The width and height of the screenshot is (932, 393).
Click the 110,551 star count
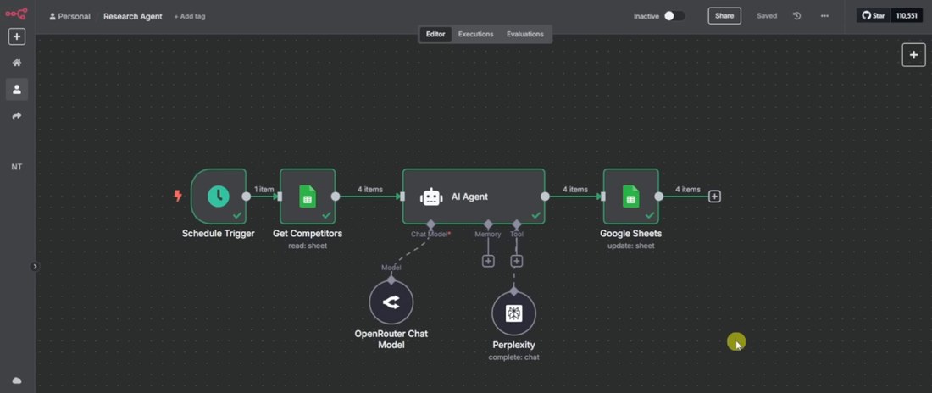907,16
